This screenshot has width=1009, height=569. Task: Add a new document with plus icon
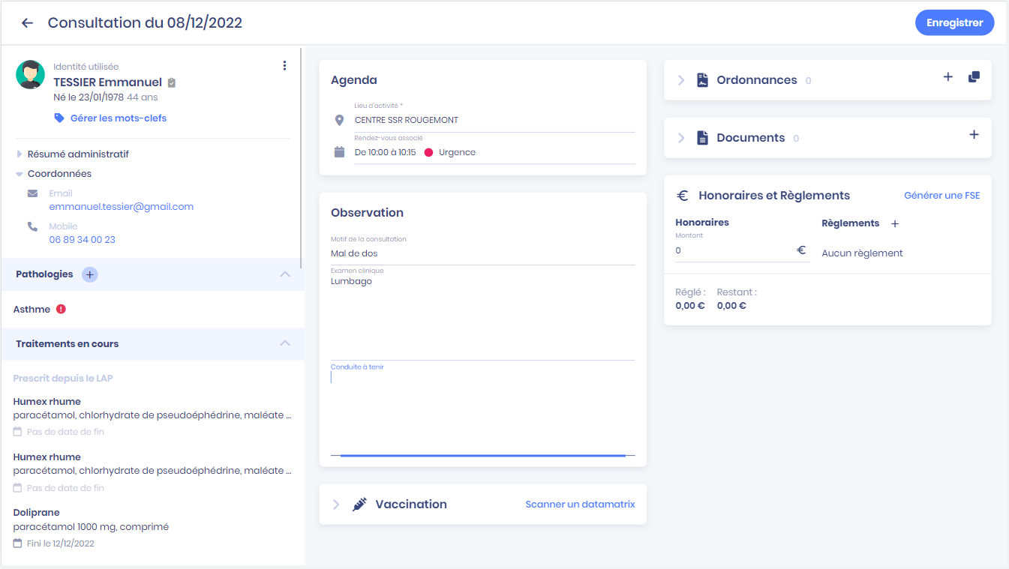coord(974,135)
